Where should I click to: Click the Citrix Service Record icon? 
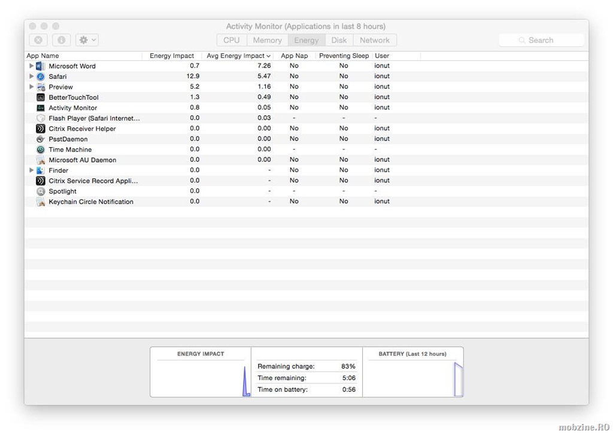[x=40, y=181]
